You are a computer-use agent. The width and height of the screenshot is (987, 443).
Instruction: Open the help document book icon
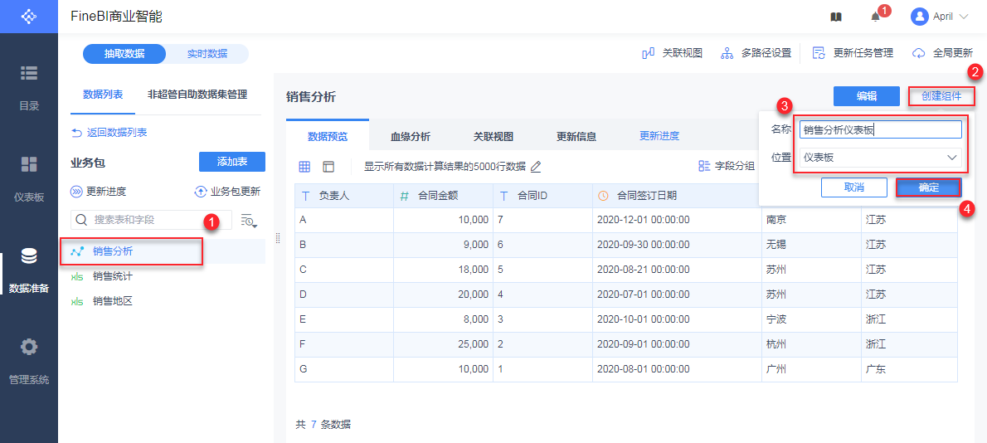tap(836, 17)
